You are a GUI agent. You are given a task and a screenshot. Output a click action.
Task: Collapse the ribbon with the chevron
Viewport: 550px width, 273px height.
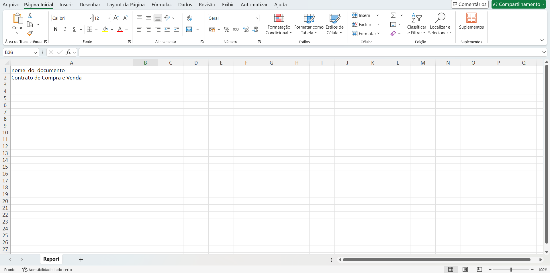(x=542, y=40)
